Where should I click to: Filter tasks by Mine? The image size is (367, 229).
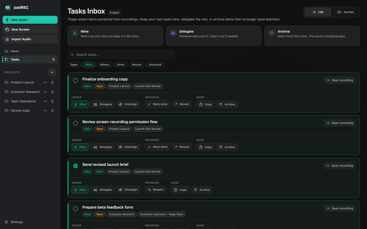point(89,65)
